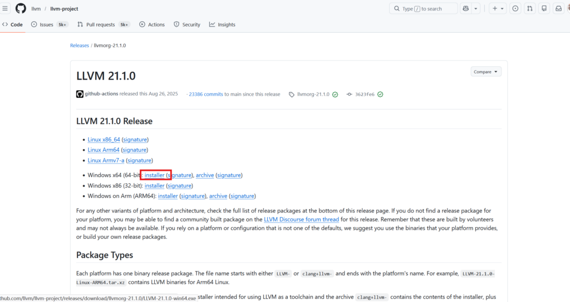Go back to Releases breadcrumb
Image resolution: width=570 pixels, height=302 pixels.
79,46
